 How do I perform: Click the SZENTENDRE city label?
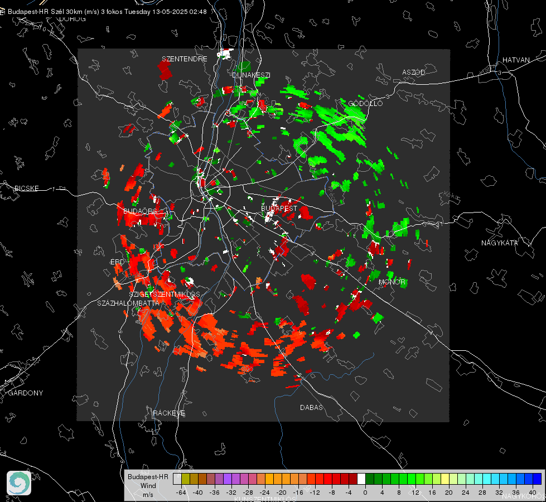click(185, 59)
